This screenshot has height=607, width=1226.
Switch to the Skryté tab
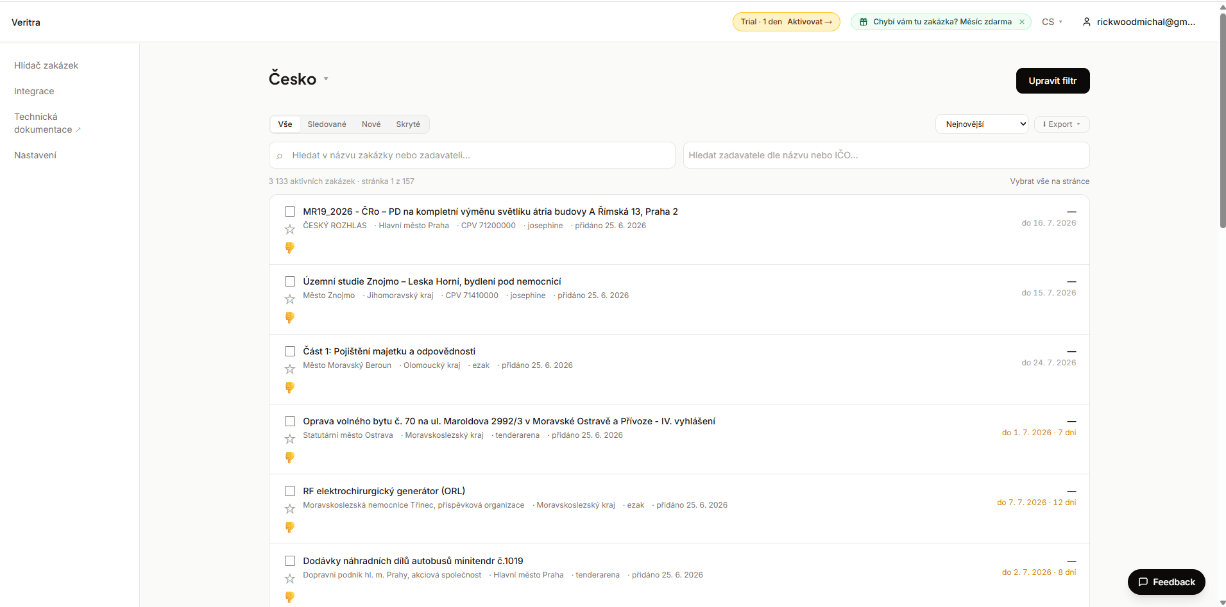click(x=408, y=124)
